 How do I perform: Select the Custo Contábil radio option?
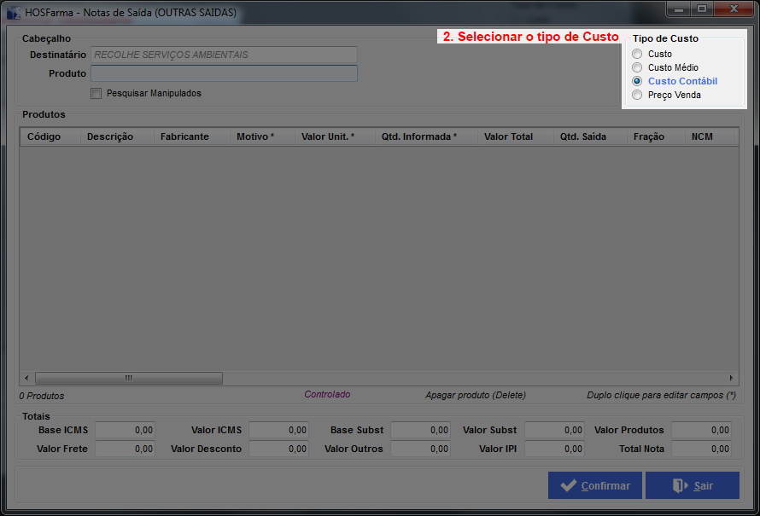(637, 81)
